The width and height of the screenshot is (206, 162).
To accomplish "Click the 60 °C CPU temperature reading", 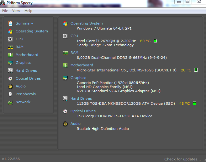I will coord(145,41).
